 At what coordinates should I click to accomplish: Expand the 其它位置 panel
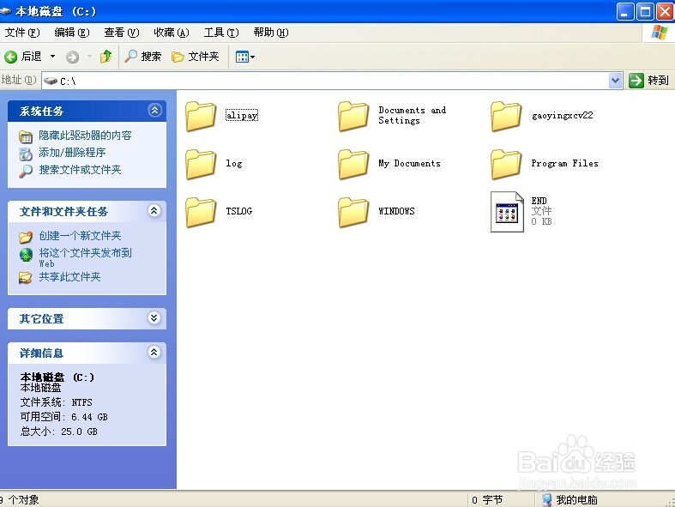coord(154,318)
